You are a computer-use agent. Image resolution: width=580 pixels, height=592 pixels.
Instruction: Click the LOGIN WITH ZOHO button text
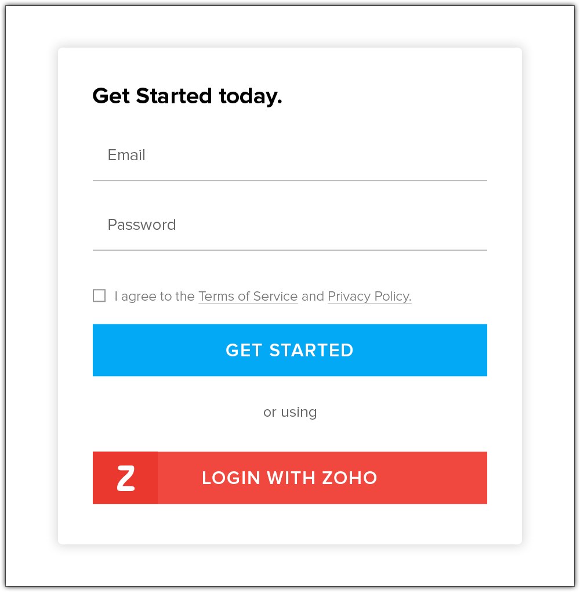click(x=289, y=478)
